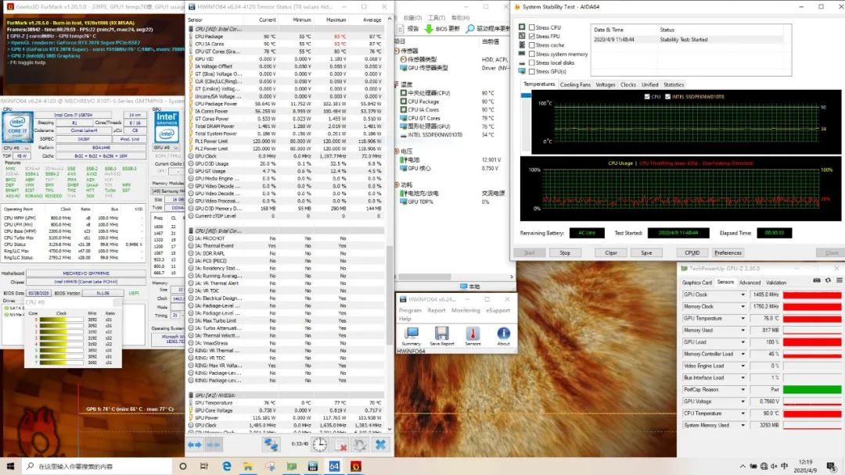Click the blue X close icon in sensor toolbar
The width and height of the screenshot is (845, 475).
click(380, 445)
